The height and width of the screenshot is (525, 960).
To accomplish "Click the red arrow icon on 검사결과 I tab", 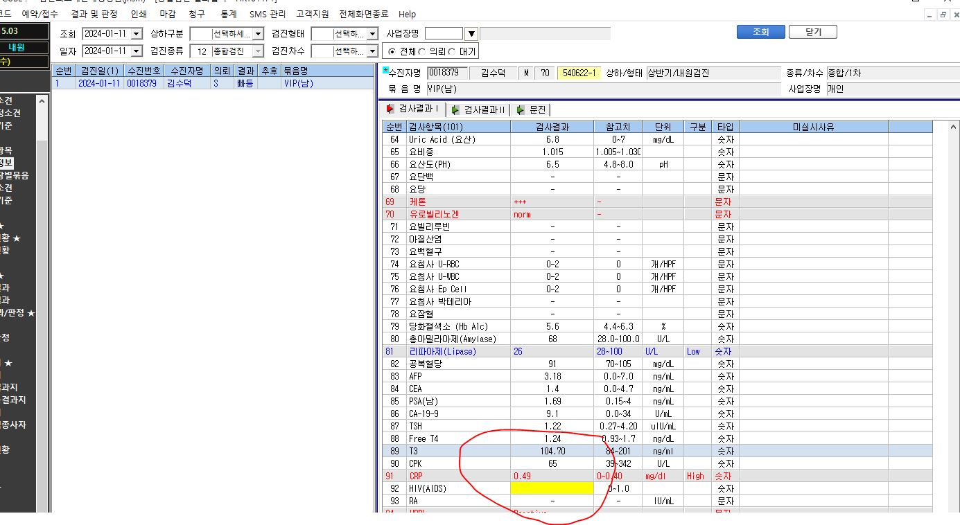I will 390,109.
